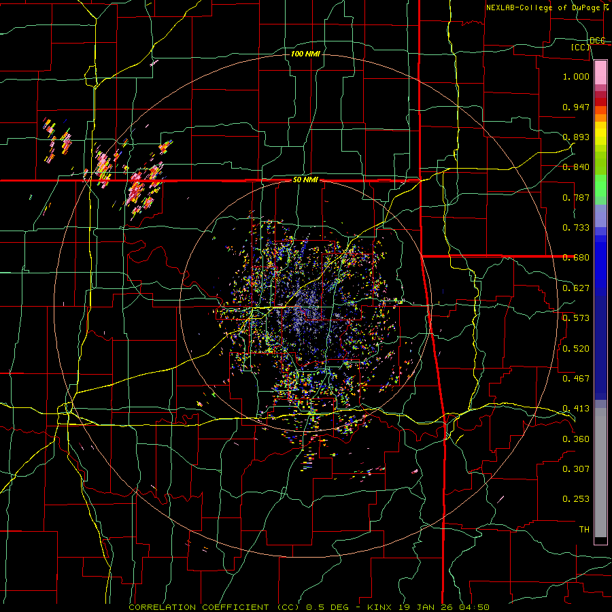Select the 0.253 scale value
This screenshot has height=612, width=612.
[576, 499]
